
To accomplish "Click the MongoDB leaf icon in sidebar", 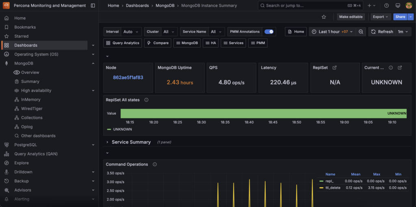I will (6, 63).
